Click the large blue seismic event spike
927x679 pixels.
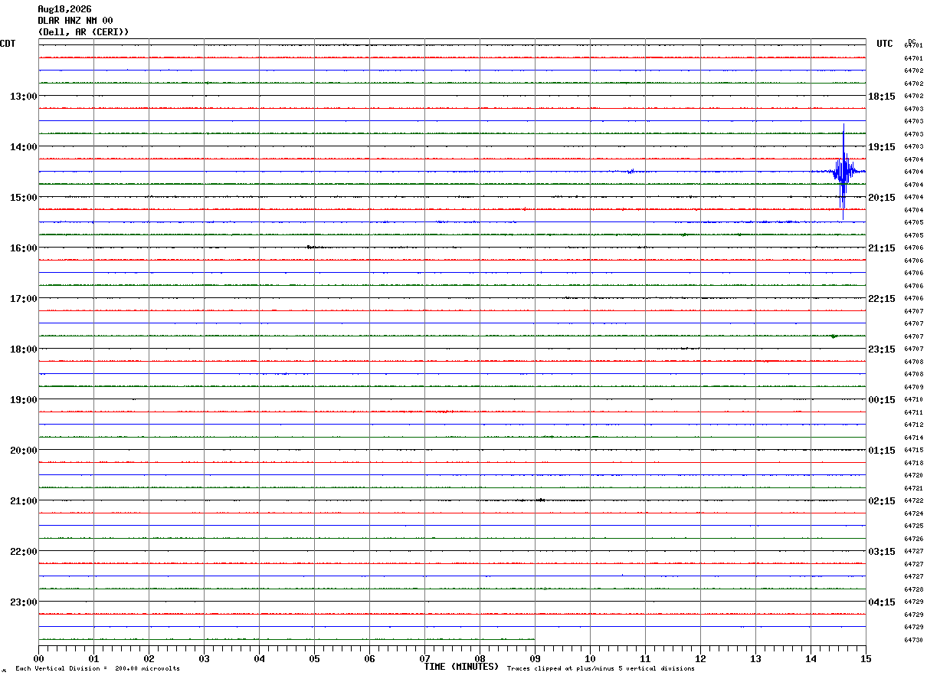(843, 172)
